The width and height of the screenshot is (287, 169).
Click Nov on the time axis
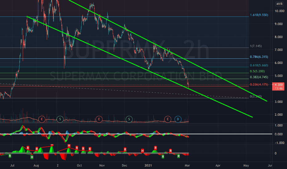click(102, 165)
